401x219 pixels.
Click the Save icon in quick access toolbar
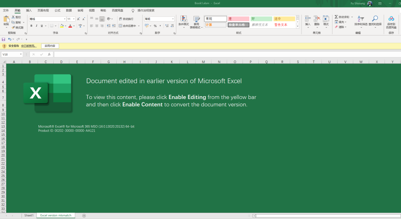(4, 39)
